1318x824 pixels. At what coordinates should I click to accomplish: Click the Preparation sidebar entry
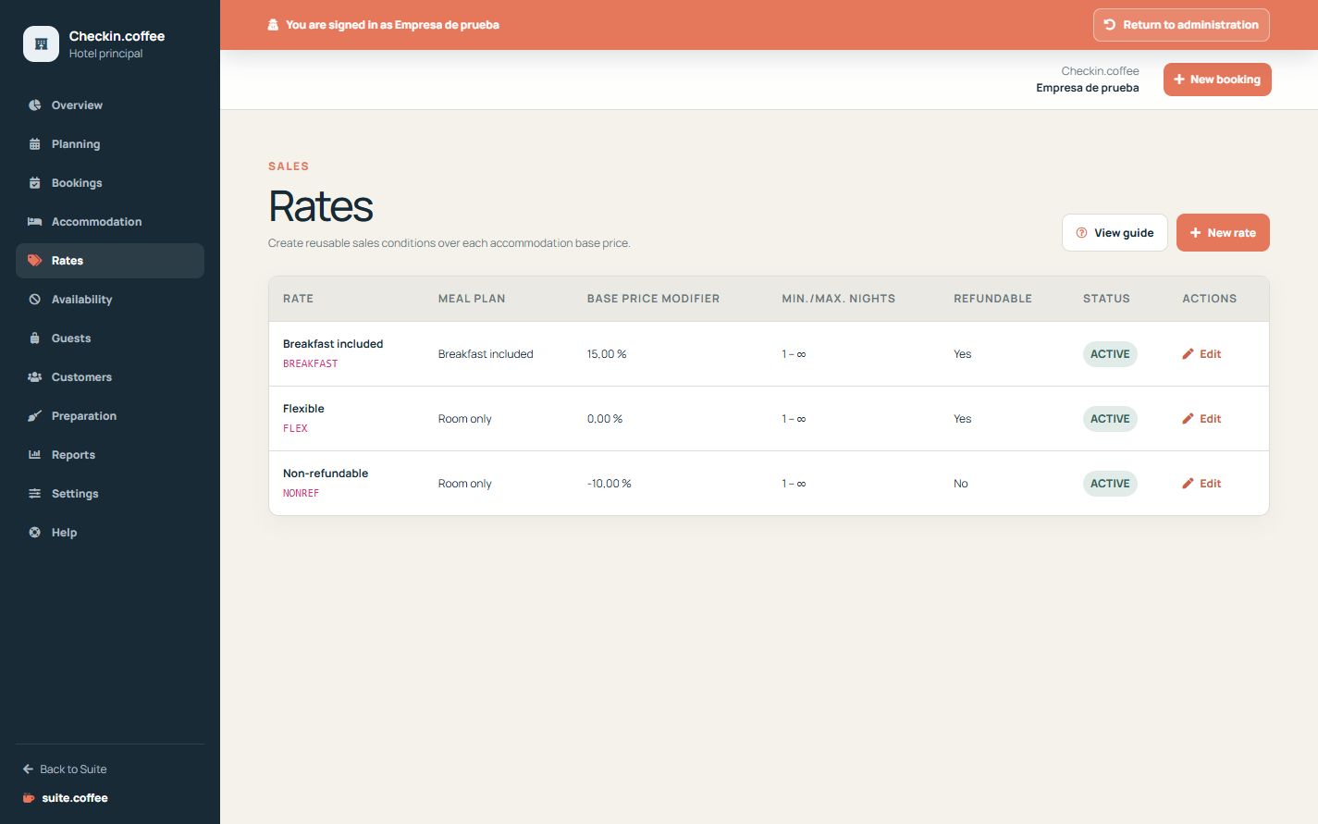click(x=110, y=416)
